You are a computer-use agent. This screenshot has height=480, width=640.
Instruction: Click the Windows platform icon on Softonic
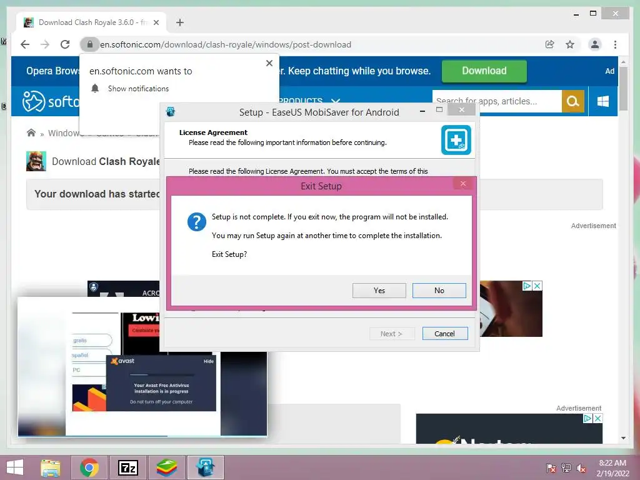603,101
